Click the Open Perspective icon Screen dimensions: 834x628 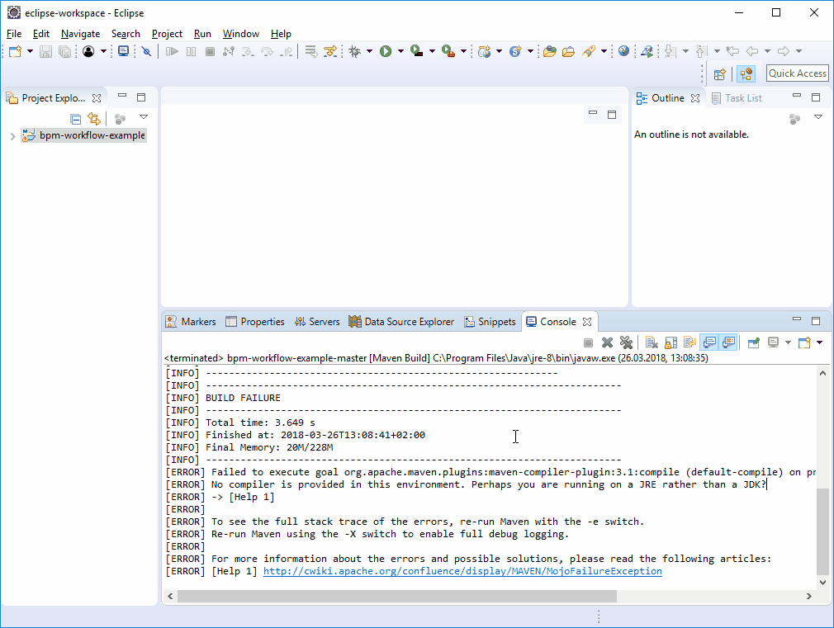720,74
